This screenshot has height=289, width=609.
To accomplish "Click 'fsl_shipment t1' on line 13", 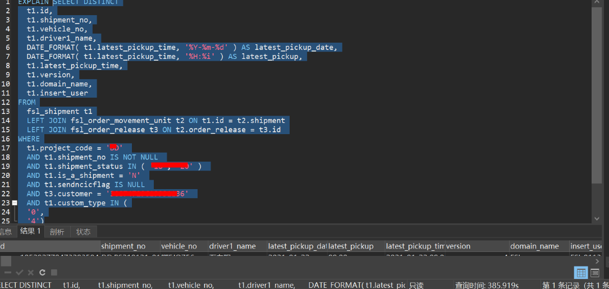I will coord(59,112).
